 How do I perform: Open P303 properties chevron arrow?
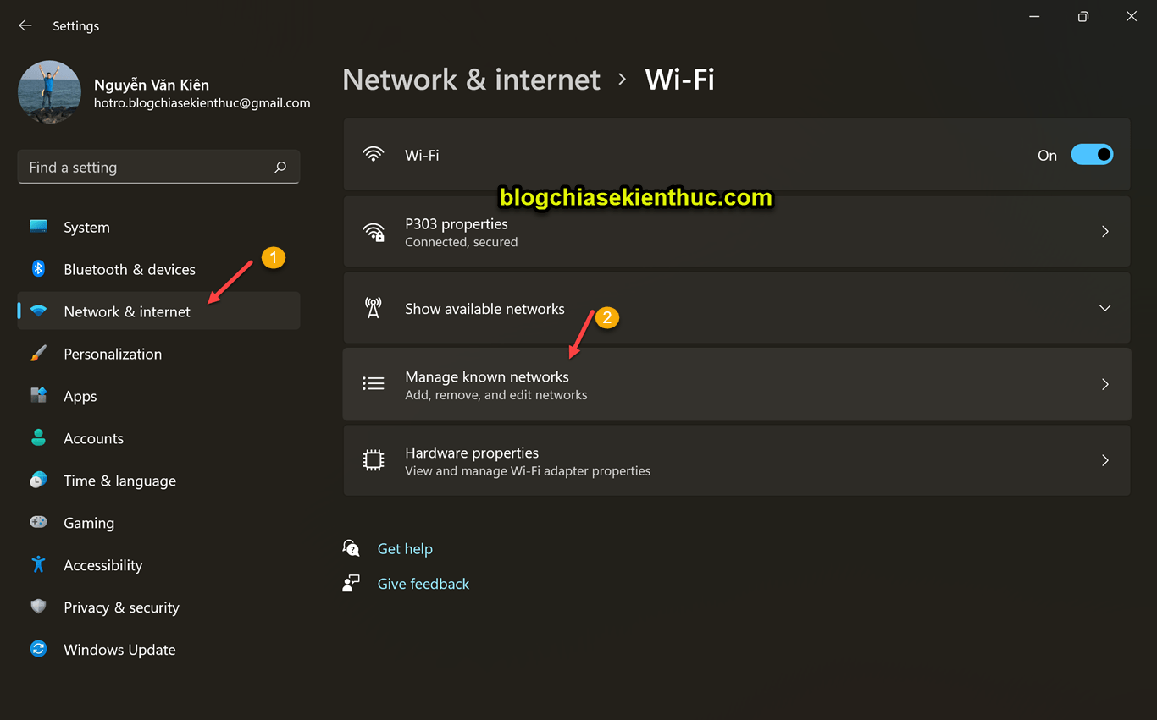[x=1104, y=231]
